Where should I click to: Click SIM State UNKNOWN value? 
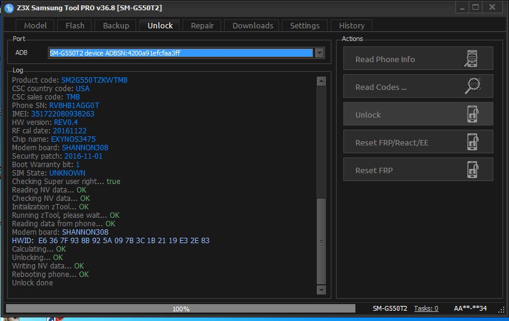(67, 173)
